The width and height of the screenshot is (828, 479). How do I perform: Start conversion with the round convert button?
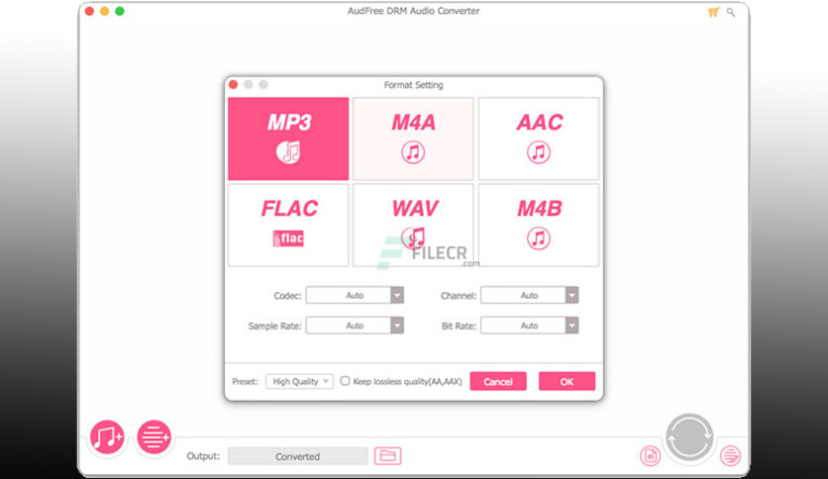[x=689, y=437]
